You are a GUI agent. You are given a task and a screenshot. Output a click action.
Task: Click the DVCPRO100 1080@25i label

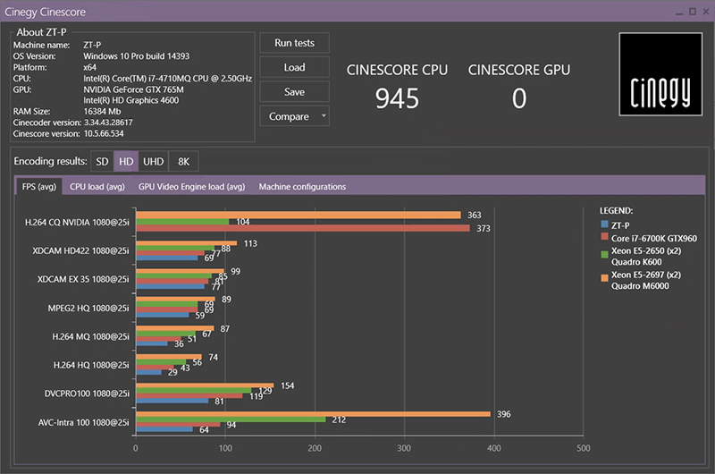tap(87, 394)
